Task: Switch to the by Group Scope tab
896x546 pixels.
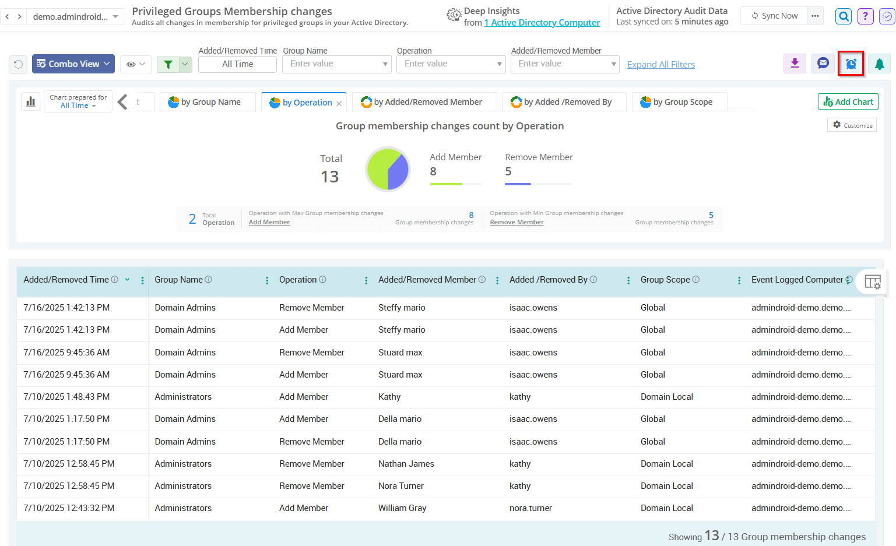Action: [x=679, y=101]
